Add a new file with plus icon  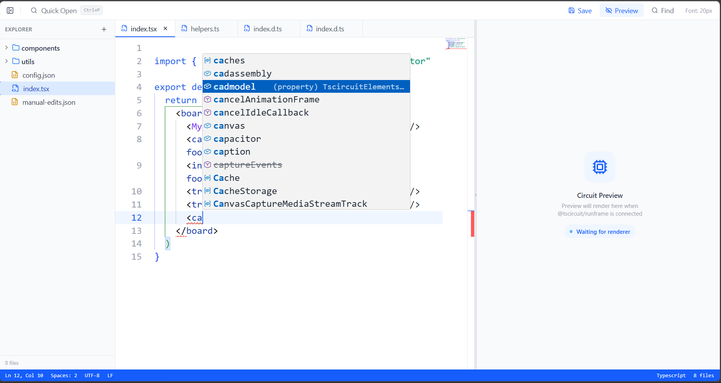104,29
